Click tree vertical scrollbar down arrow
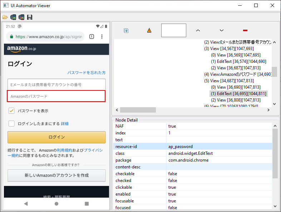 pos(274,104)
